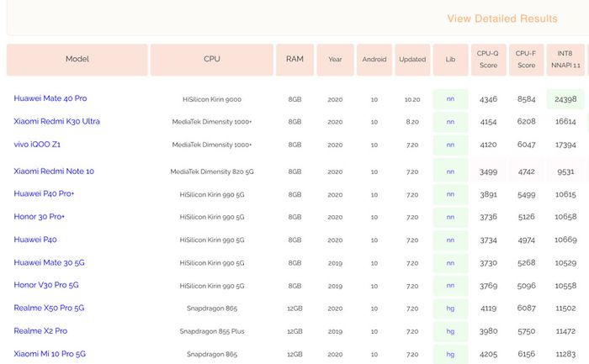Select CPU-F score 8584
This screenshot has width=589, height=364.
point(526,99)
